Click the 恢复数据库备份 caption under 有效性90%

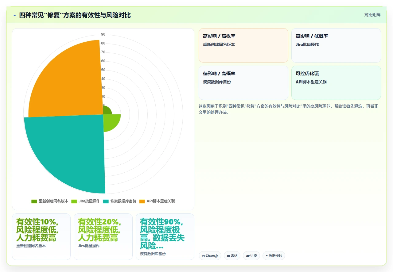click(153, 254)
